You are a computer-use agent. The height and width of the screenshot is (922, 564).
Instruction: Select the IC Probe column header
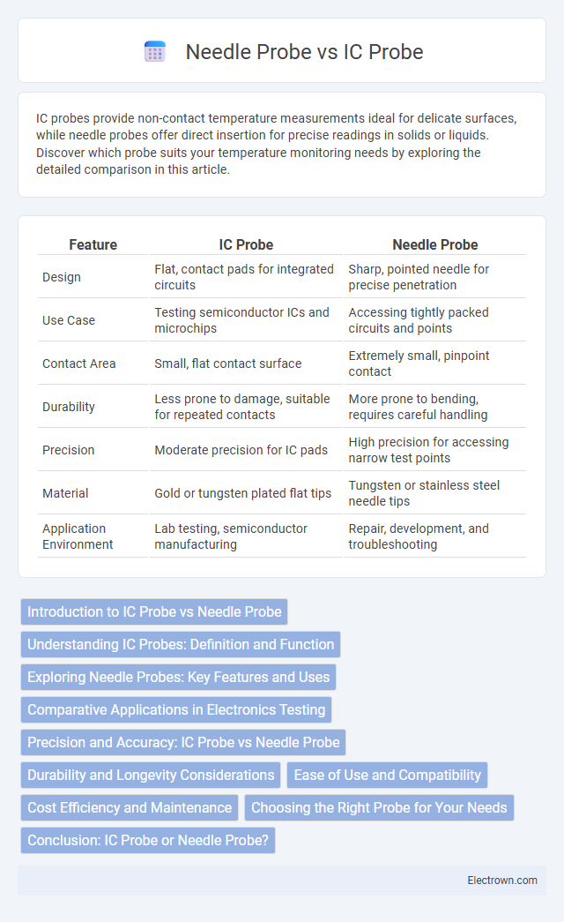click(x=246, y=244)
